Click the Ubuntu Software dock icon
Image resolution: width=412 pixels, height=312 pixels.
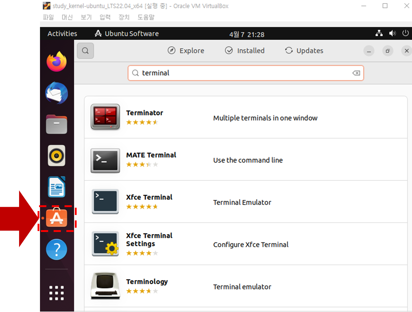[x=57, y=218]
